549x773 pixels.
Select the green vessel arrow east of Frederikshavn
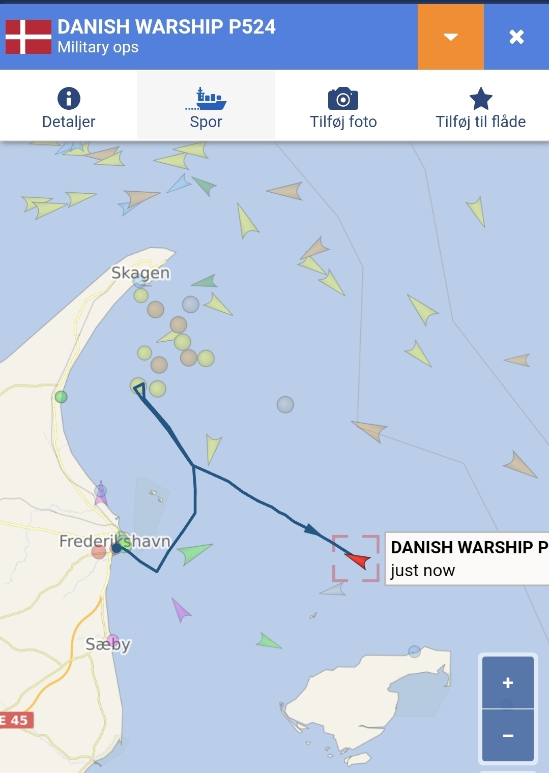195,553
